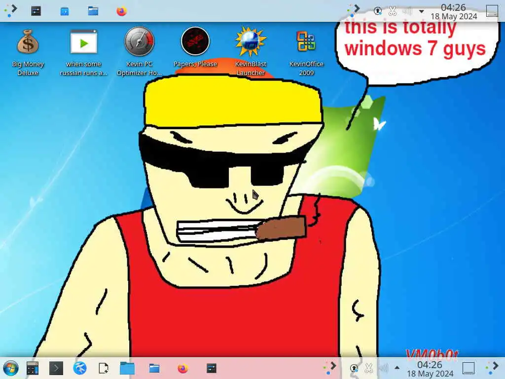
Task: Click the Show Desktop button in bottom panel
Action: point(469,368)
